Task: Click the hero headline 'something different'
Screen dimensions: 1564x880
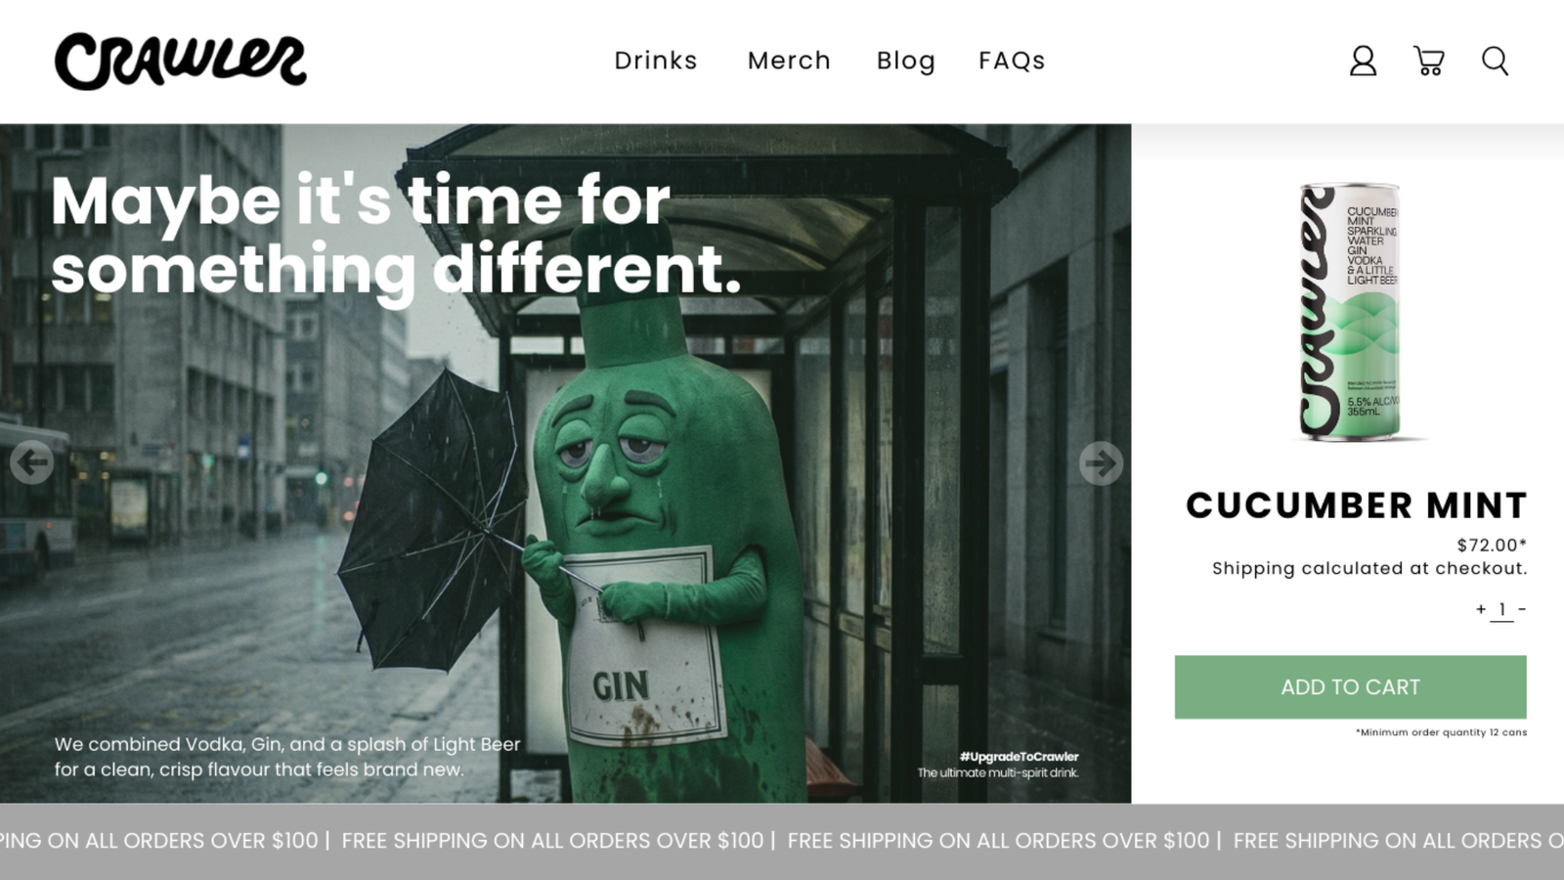Action: 396,269
